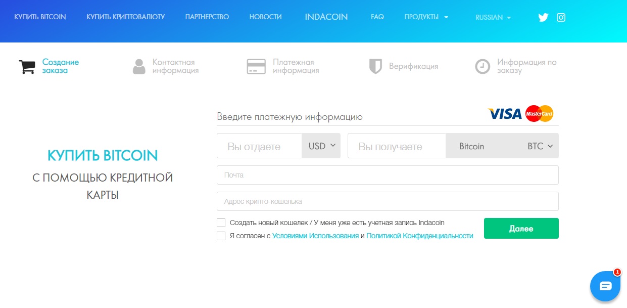
Task: Check the create new wallet checkbox
Action: (x=221, y=223)
